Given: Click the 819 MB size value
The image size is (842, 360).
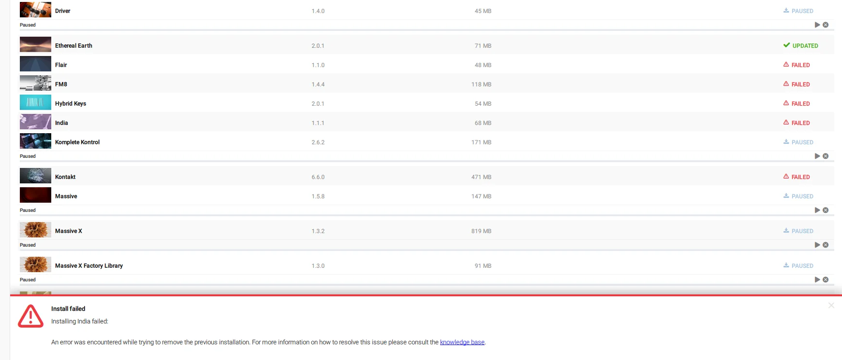Looking at the screenshot, I should point(481,231).
